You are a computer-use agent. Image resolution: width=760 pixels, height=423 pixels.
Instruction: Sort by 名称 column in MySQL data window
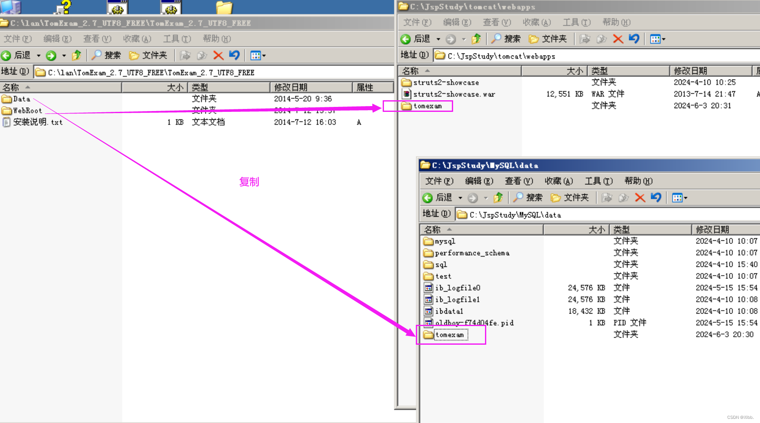tap(482, 230)
